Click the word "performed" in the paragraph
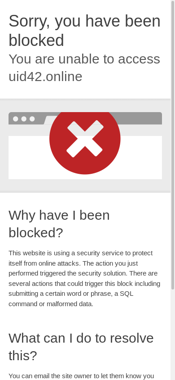Viewport: 175px width, 380px height. coord(23,273)
